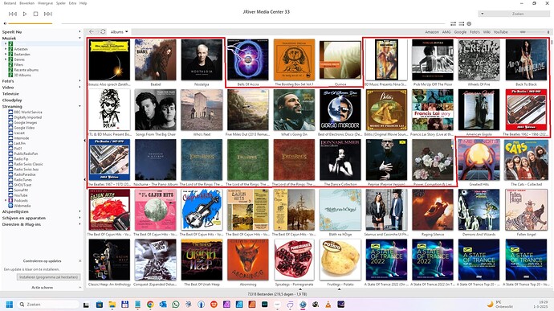Open Radio Swiss Classic stream
The width and height of the screenshot is (554, 311).
[x=28, y=164]
